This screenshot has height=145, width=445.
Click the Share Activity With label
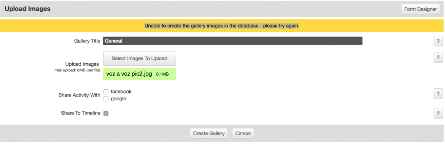79,95
